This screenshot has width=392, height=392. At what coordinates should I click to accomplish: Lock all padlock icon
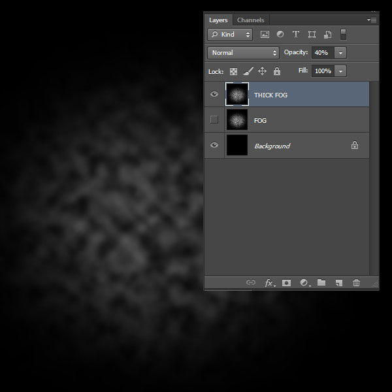[x=277, y=71]
